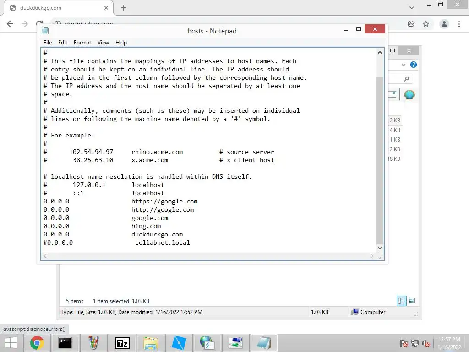Click the Notepad vertical scrollbar thumb

click(x=380, y=160)
